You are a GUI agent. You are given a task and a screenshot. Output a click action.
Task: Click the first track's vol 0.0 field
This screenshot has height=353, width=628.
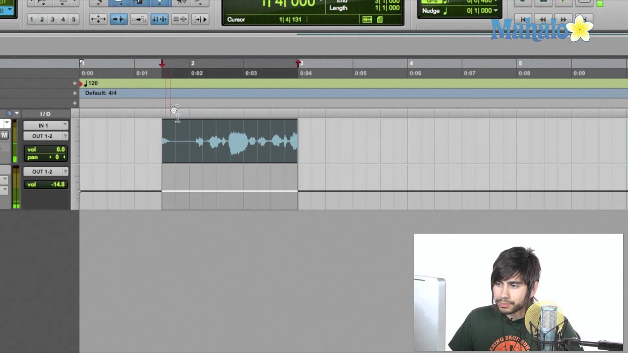tap(46, 150)
